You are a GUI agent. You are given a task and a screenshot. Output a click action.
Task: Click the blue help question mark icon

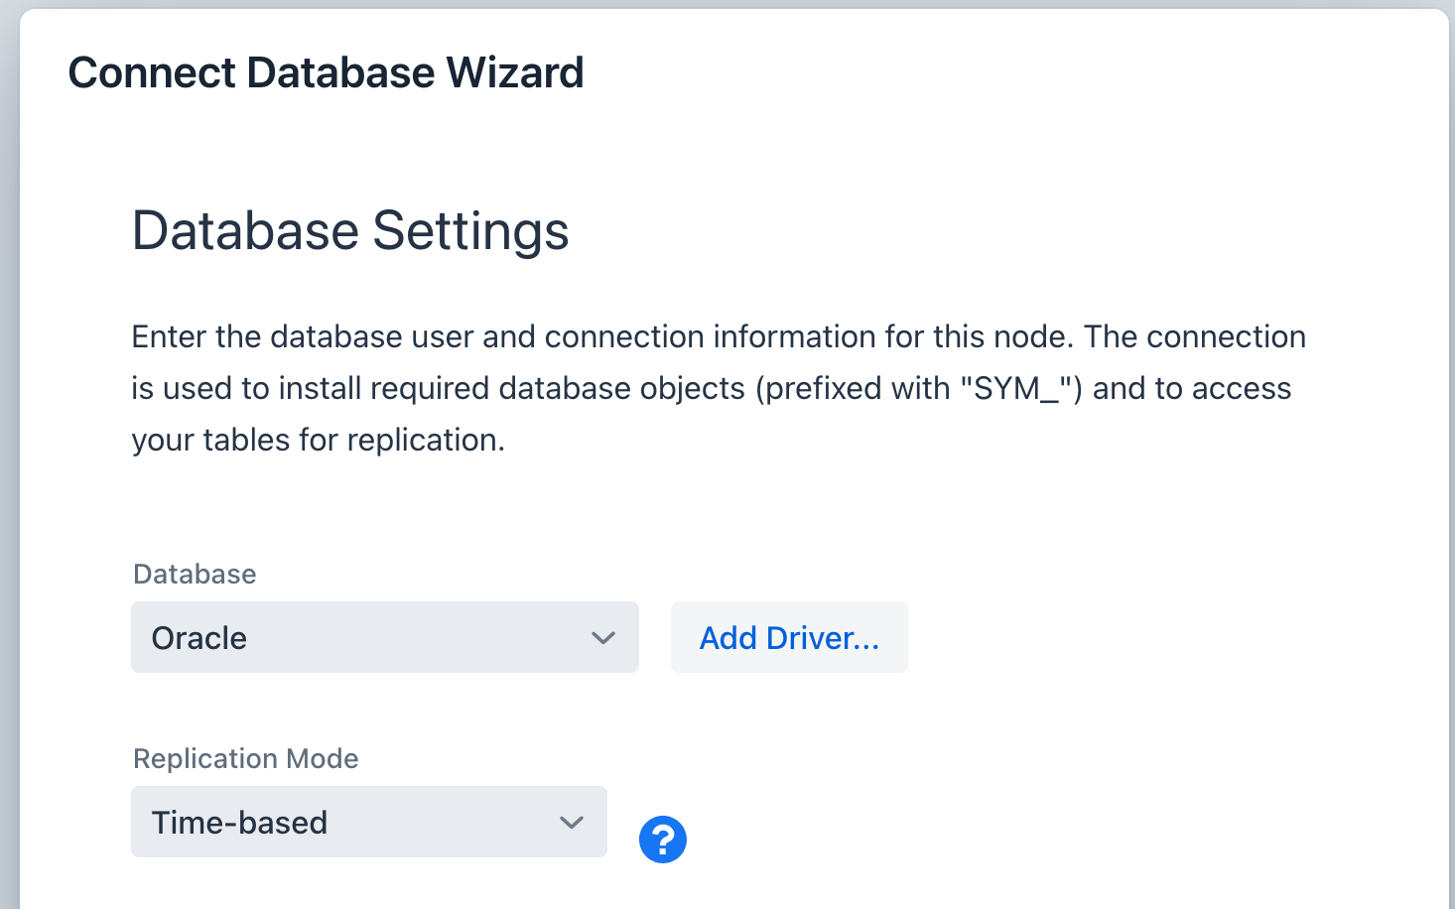(662, 840)
